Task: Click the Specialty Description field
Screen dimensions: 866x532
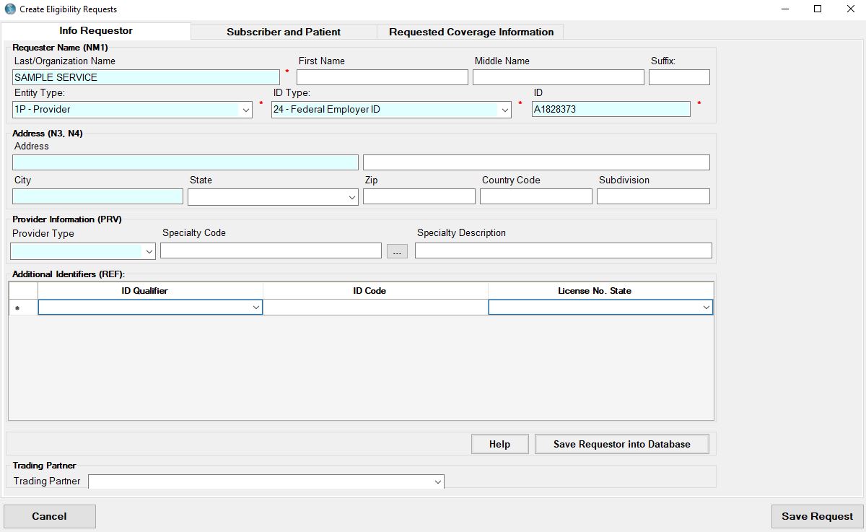Action: [x=564, y=250]
